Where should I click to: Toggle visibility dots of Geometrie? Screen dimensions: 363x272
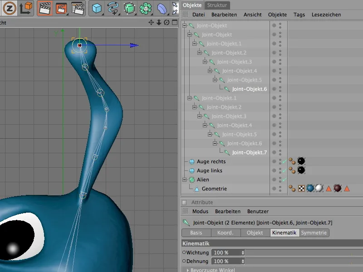pyautogui.click(x=280, y=189)
